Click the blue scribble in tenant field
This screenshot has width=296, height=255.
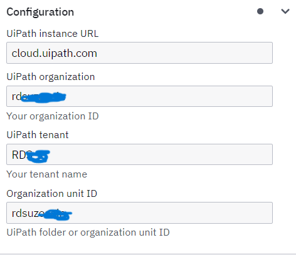[x=38, y=156]
